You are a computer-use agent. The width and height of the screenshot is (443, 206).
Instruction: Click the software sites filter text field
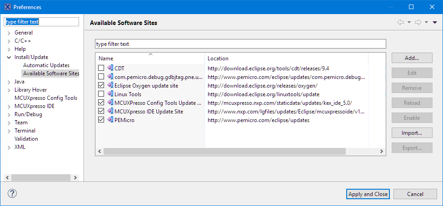(240, 44)
